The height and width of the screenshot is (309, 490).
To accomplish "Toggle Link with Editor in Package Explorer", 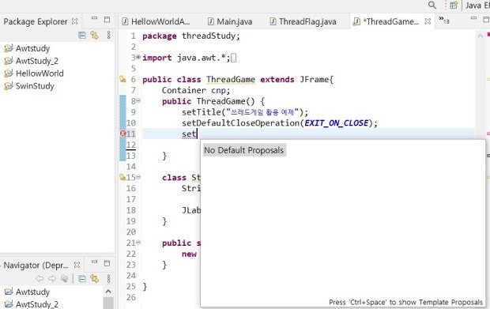I will [94, 35].
